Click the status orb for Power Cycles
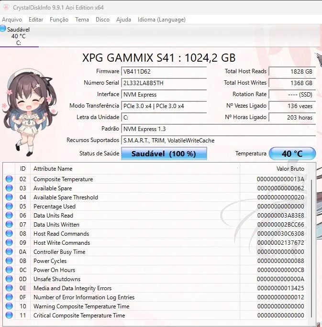This screenshot has height=327, width=322. pos(9,261)
